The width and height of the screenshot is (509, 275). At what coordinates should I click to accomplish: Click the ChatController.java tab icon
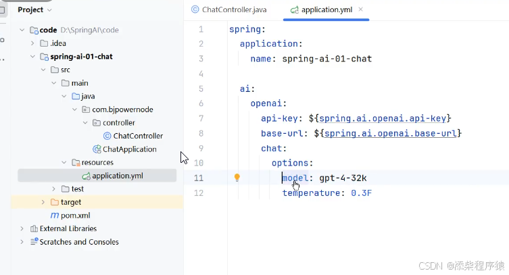[x=195, y=9]
